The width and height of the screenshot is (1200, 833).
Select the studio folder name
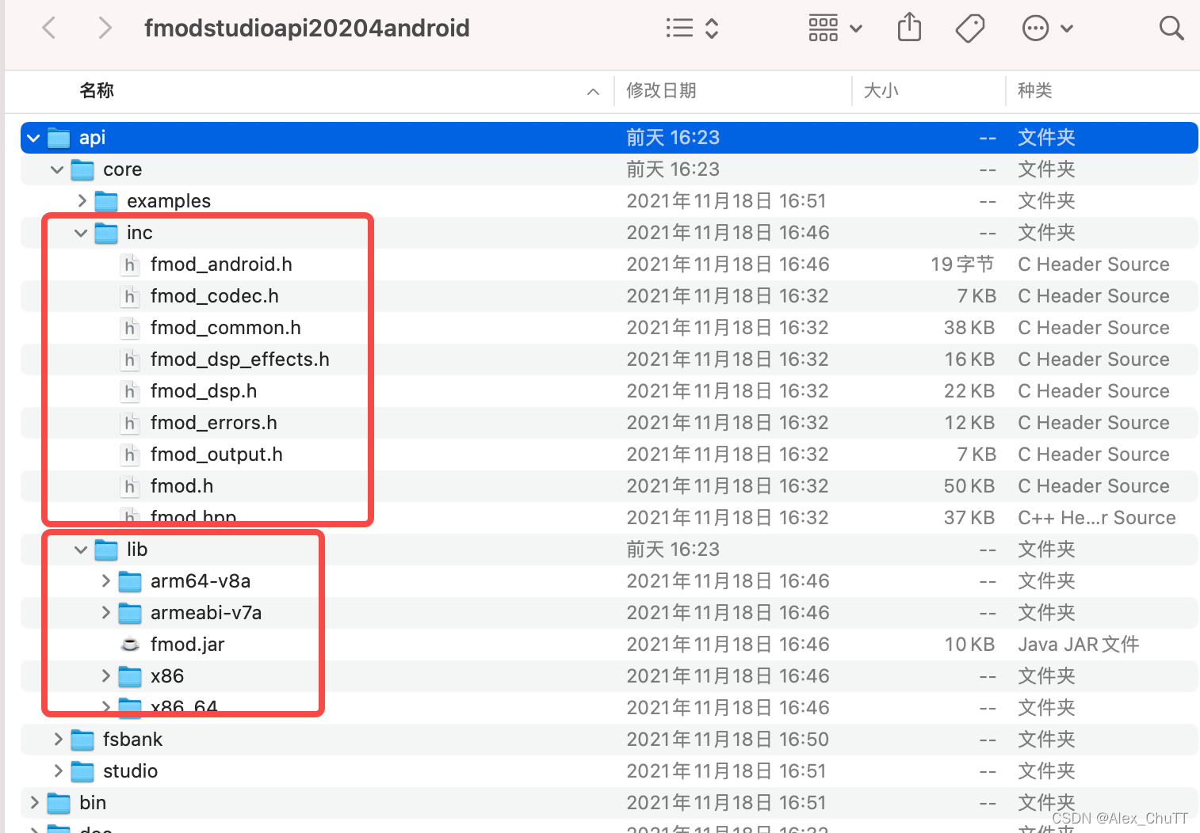click(130, 771)
